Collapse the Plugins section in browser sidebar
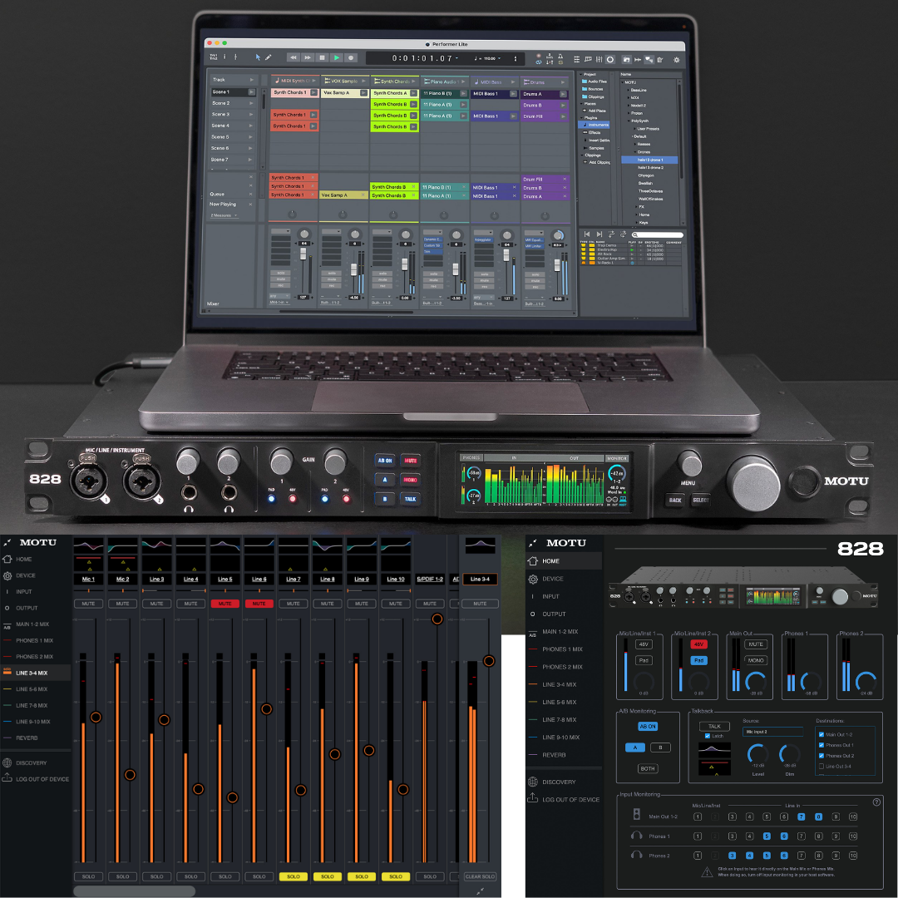This screenshot has height=898, width=898. click(580, 118)
